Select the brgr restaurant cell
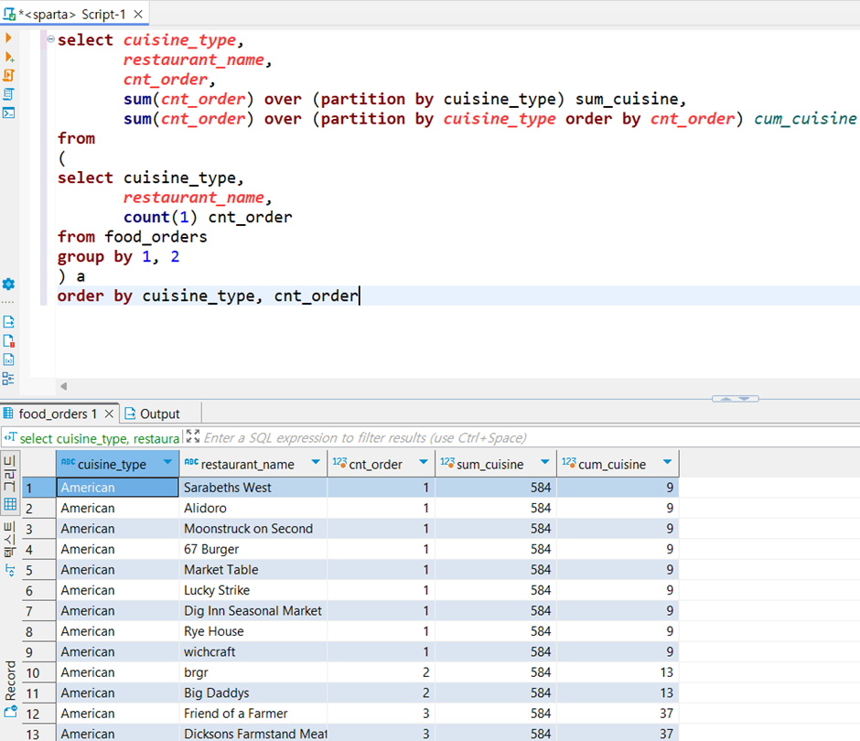Viewport: 860px width, 741px height. (x=253, y=672)
